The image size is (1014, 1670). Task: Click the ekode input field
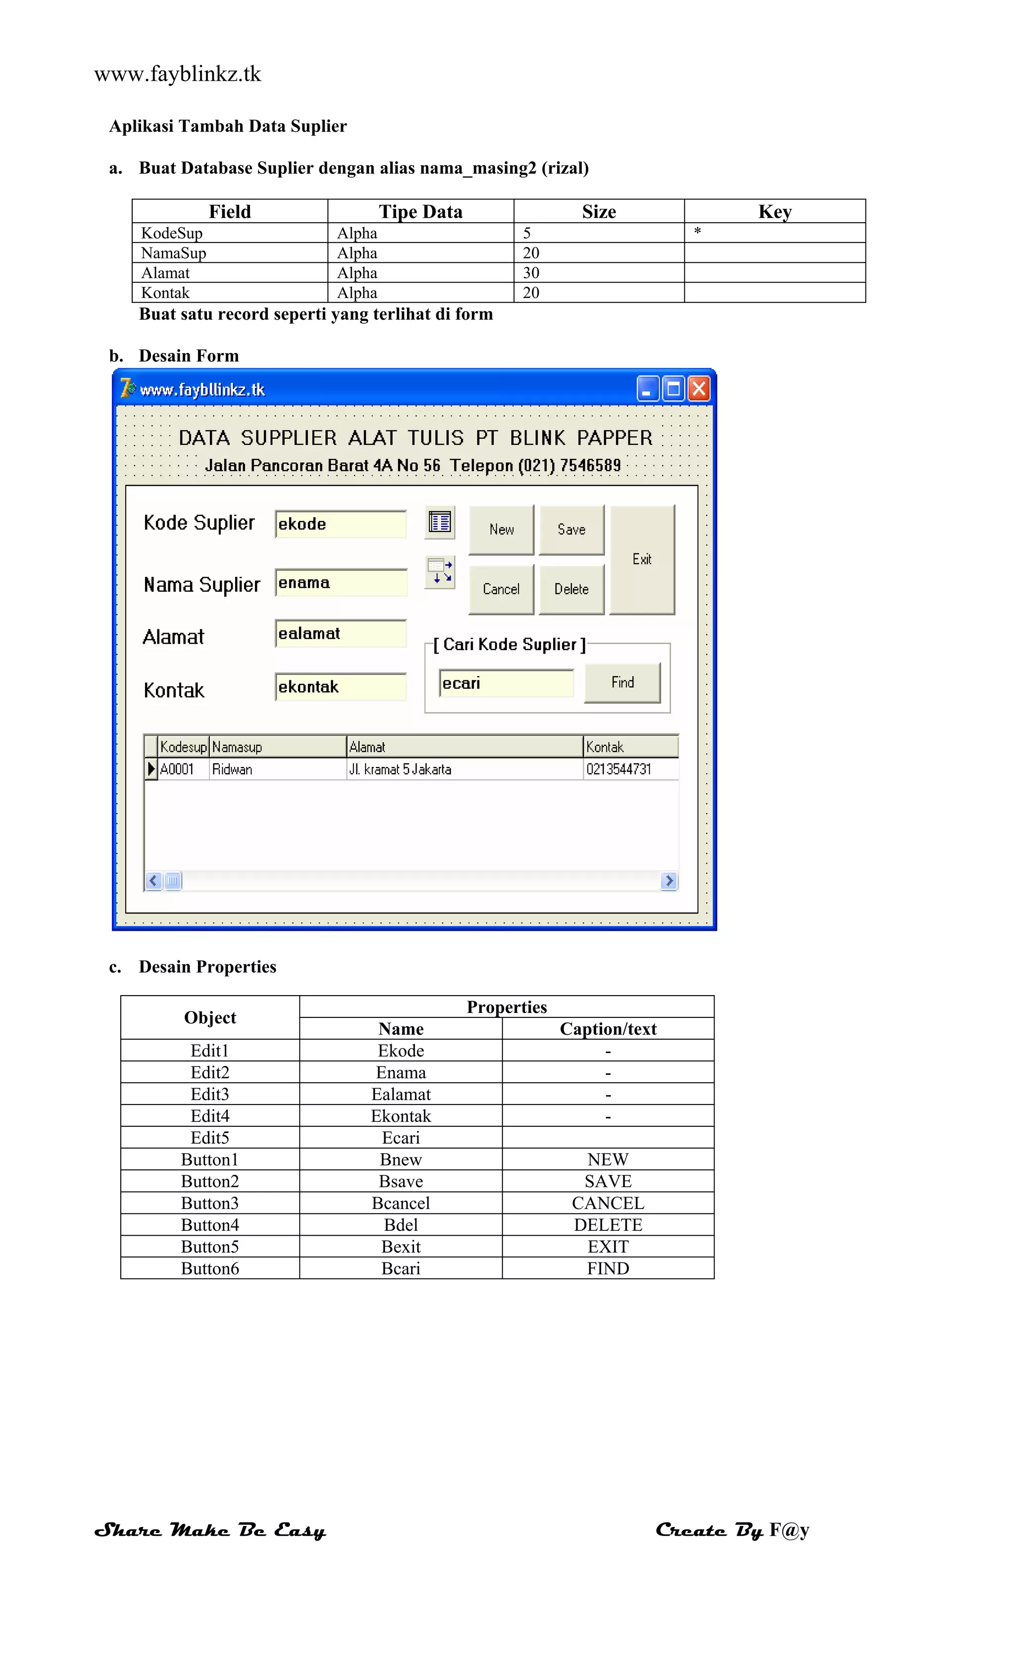point(340,524)
